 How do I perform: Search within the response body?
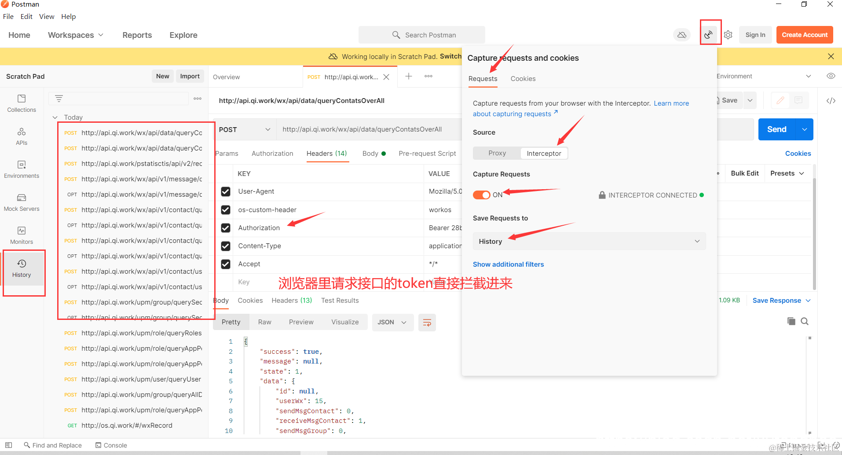(805, 321)
